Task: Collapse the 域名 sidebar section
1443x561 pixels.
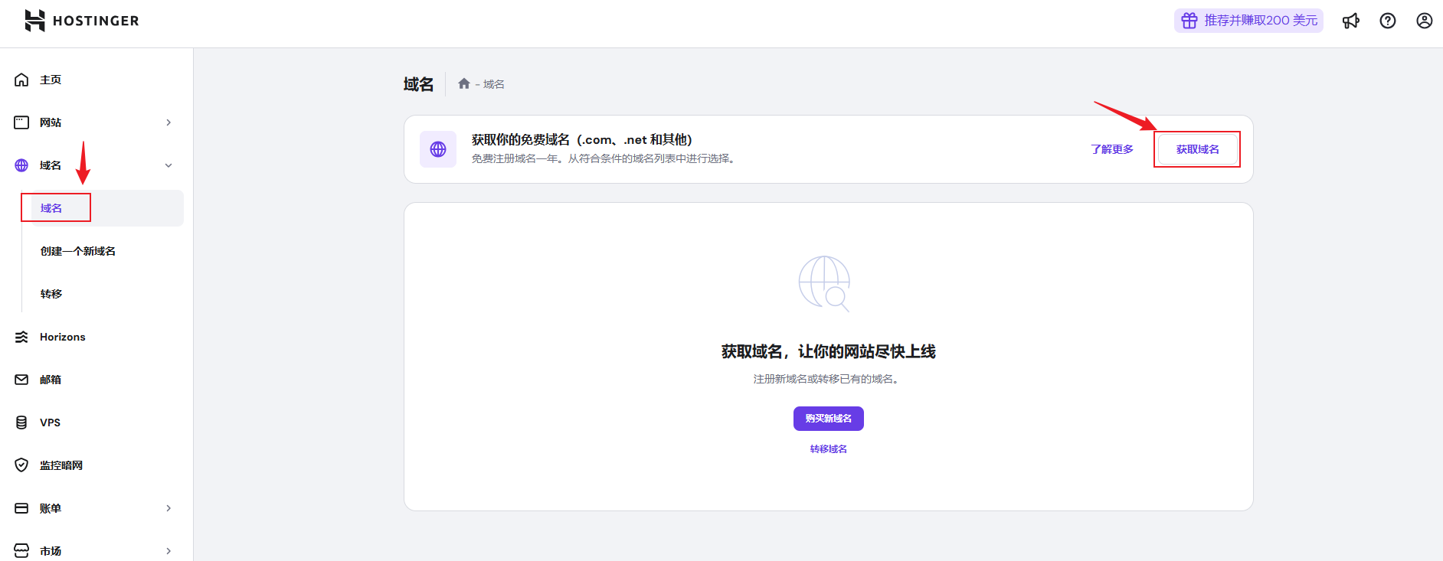Action: pyautogui.click(x=169, y=165)
